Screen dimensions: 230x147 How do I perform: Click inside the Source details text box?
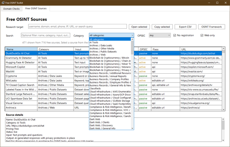coord(114,129)
